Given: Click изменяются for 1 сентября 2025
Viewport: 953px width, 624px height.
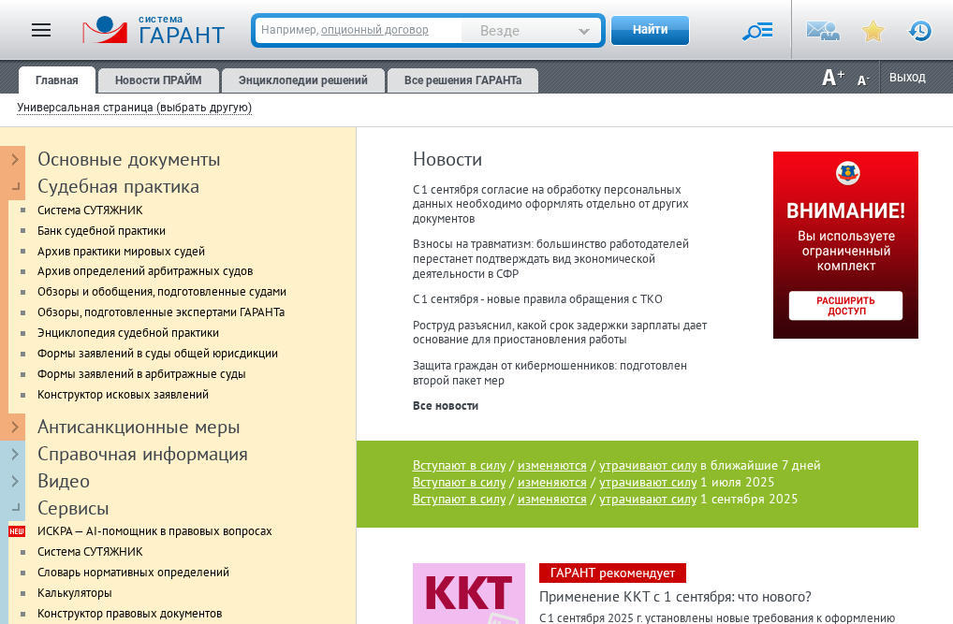Looking at the screenshot, I should (552, 500).
